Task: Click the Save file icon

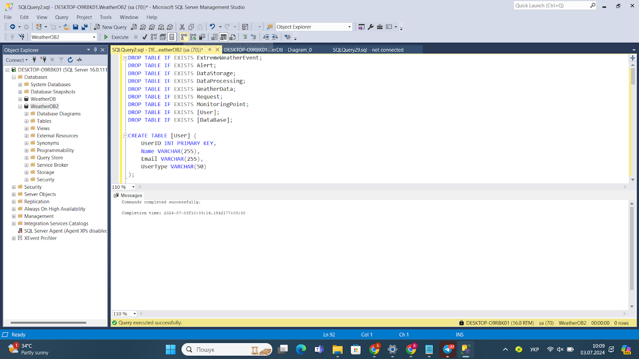Action: point(75,27)
